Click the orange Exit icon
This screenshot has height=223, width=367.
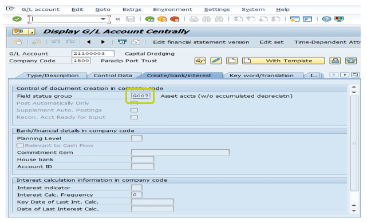(x=162, y=19)
